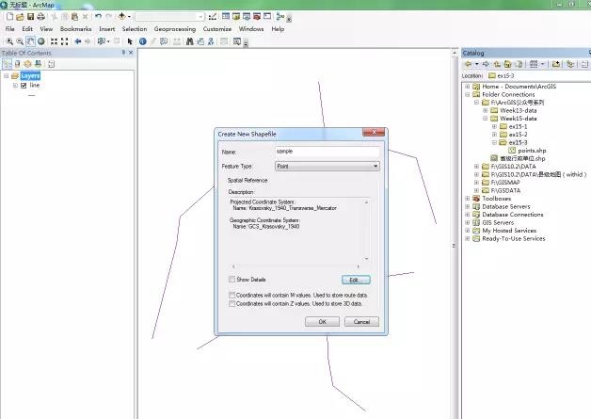Expand the ex15-1 folder
Screen dimensions: 591x419
pos(494,126)
